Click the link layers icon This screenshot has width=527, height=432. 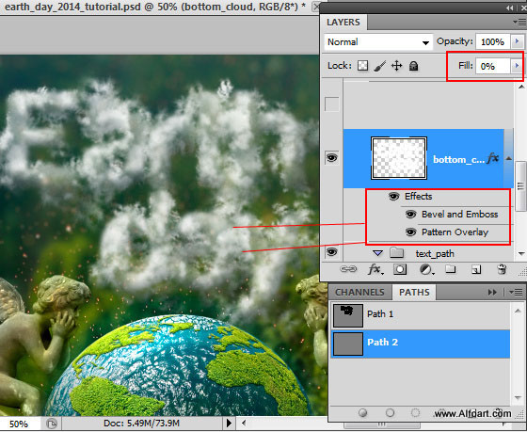click(348, 269)
